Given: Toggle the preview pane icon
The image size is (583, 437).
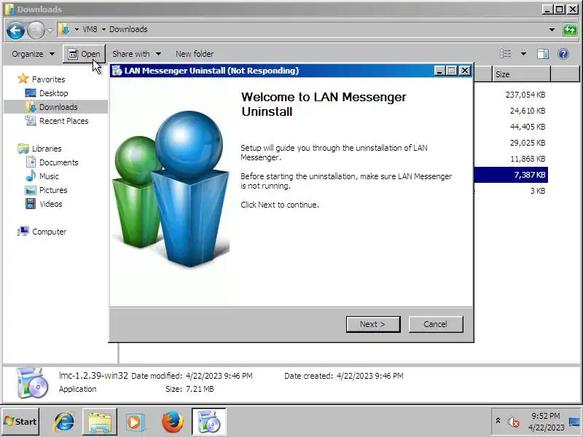Looking at the screenshot, I should 543,54.
